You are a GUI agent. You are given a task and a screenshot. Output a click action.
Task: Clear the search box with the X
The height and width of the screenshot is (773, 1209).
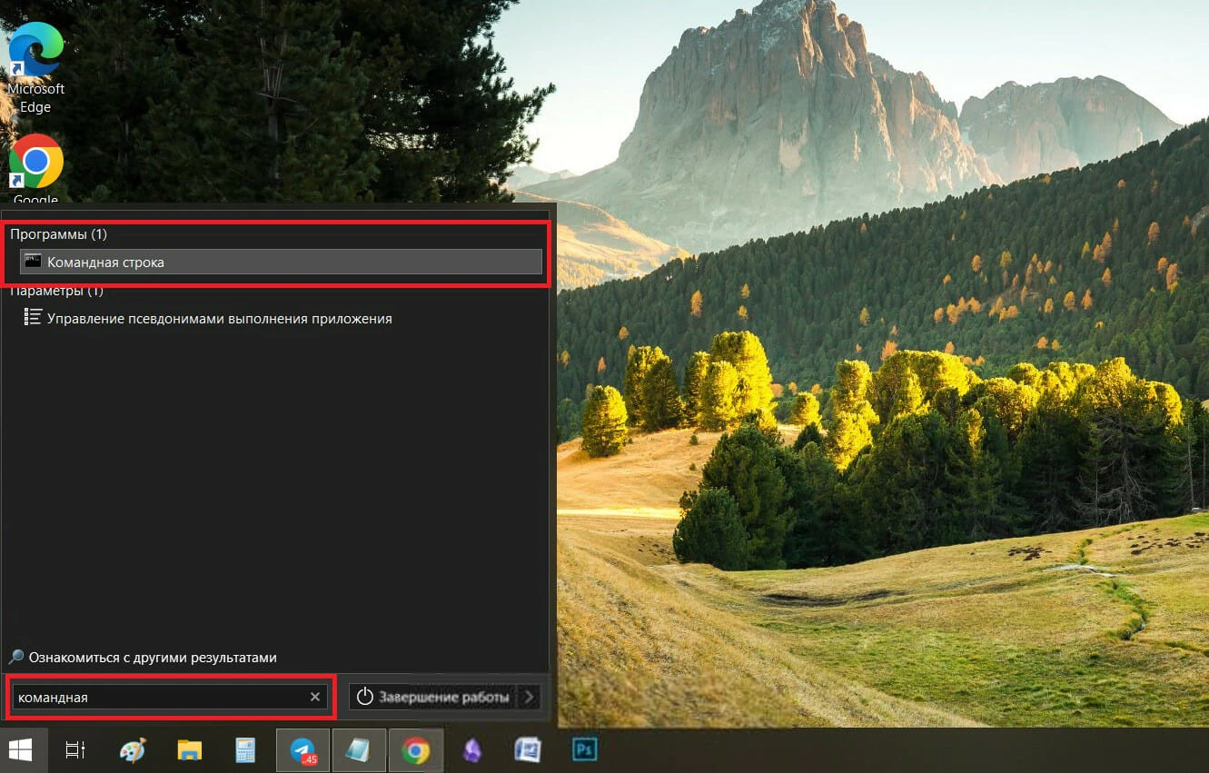(x=315, y=697)
